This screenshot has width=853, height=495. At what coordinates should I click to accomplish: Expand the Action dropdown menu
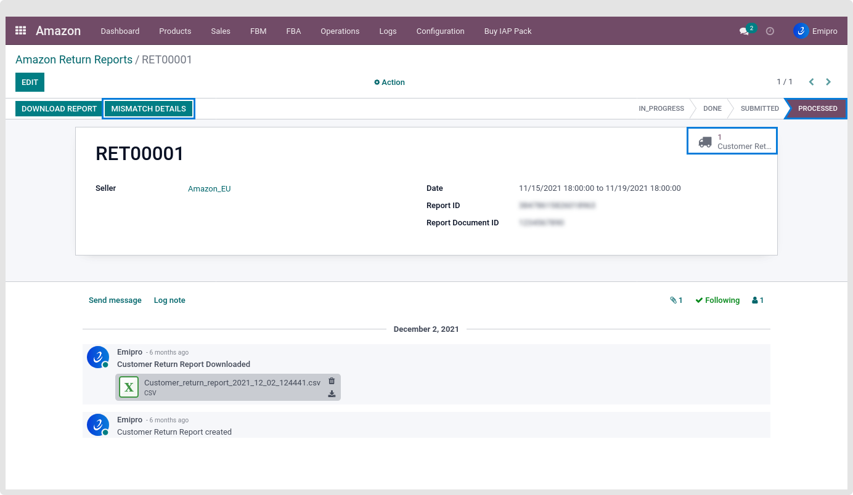click(390, 82)
